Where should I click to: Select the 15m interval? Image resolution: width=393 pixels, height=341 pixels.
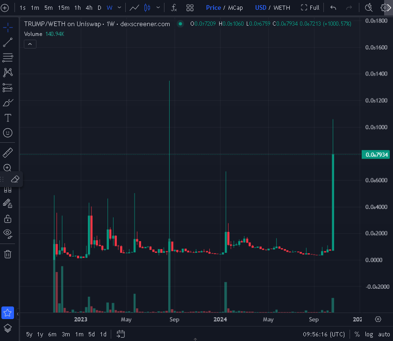[64, 8]
